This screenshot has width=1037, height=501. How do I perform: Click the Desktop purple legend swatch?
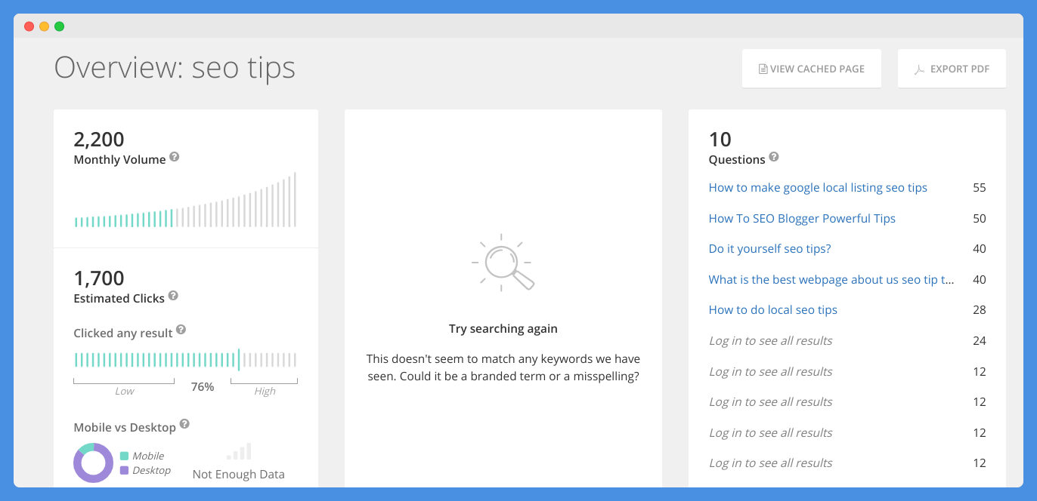(124, 470)
